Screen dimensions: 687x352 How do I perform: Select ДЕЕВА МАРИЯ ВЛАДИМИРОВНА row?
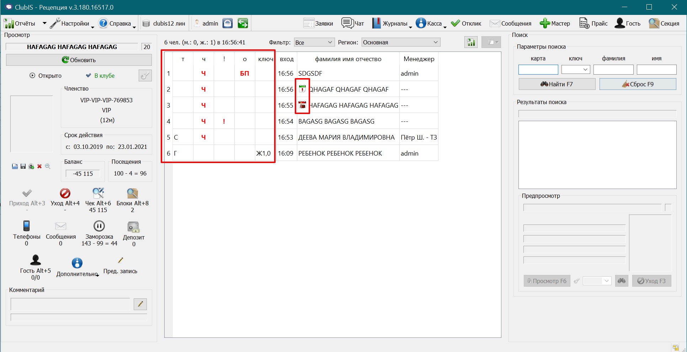tap(302, 137)
